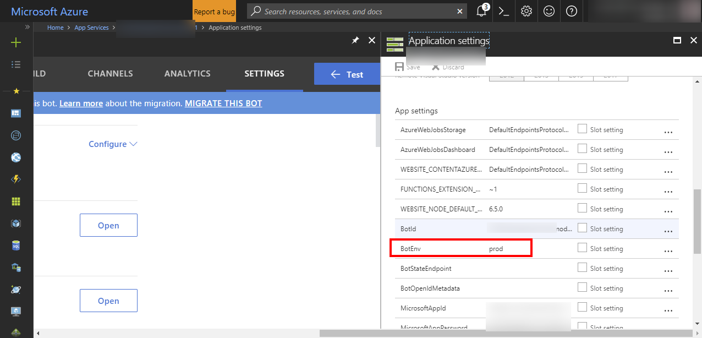Open the help question-mark icon
Image resolution: width=702 pixels, height=338 pixels.
point(571,11)
